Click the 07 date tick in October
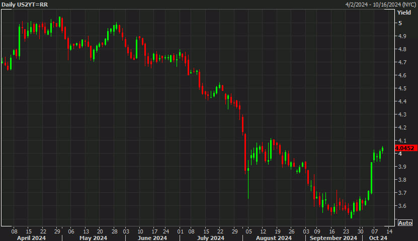This screenshot has width=418, height=241. tap(375, 231)
